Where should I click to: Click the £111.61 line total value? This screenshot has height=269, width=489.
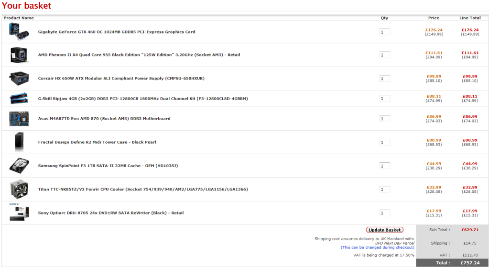click(470, 53)
